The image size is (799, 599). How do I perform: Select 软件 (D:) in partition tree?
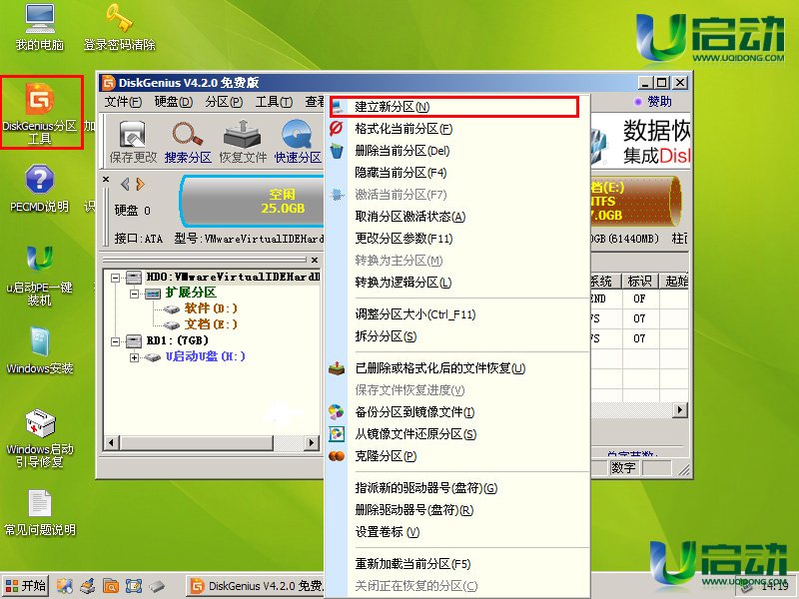pyautogui.click(x=211, y=308)
